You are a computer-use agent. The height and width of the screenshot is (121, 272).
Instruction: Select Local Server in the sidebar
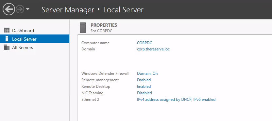35,39
